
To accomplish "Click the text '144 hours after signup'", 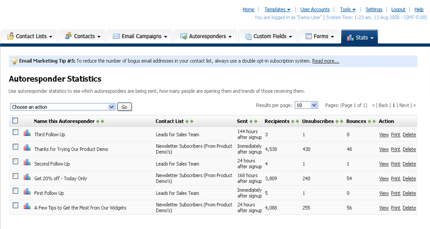I will click(249, 134).
